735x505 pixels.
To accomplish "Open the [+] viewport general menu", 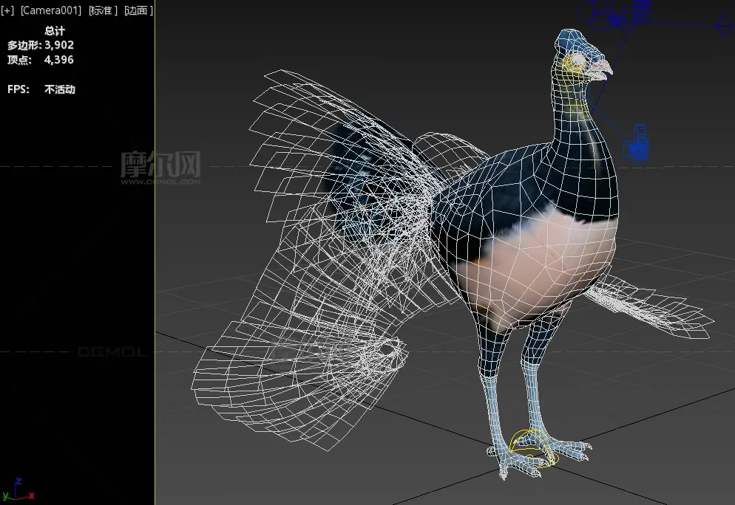I will 8,10.
